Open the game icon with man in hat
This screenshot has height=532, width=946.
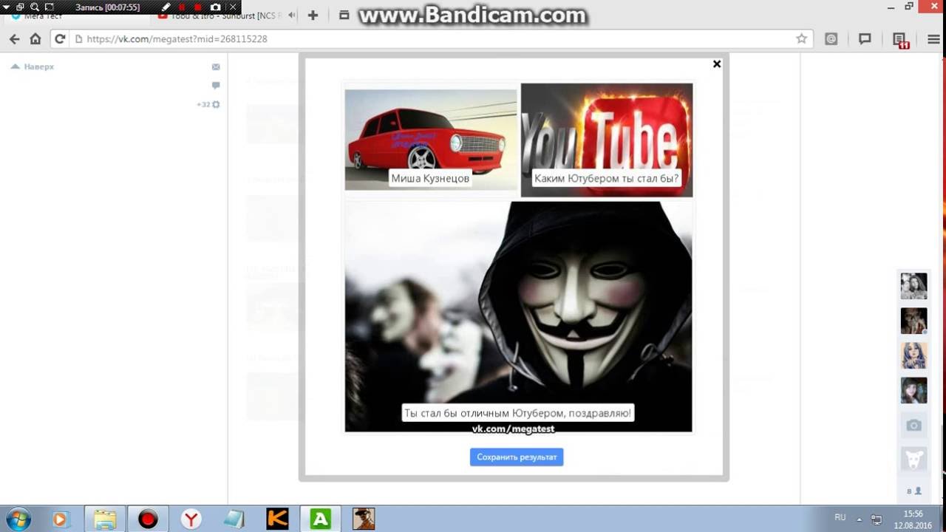(364, 519)
